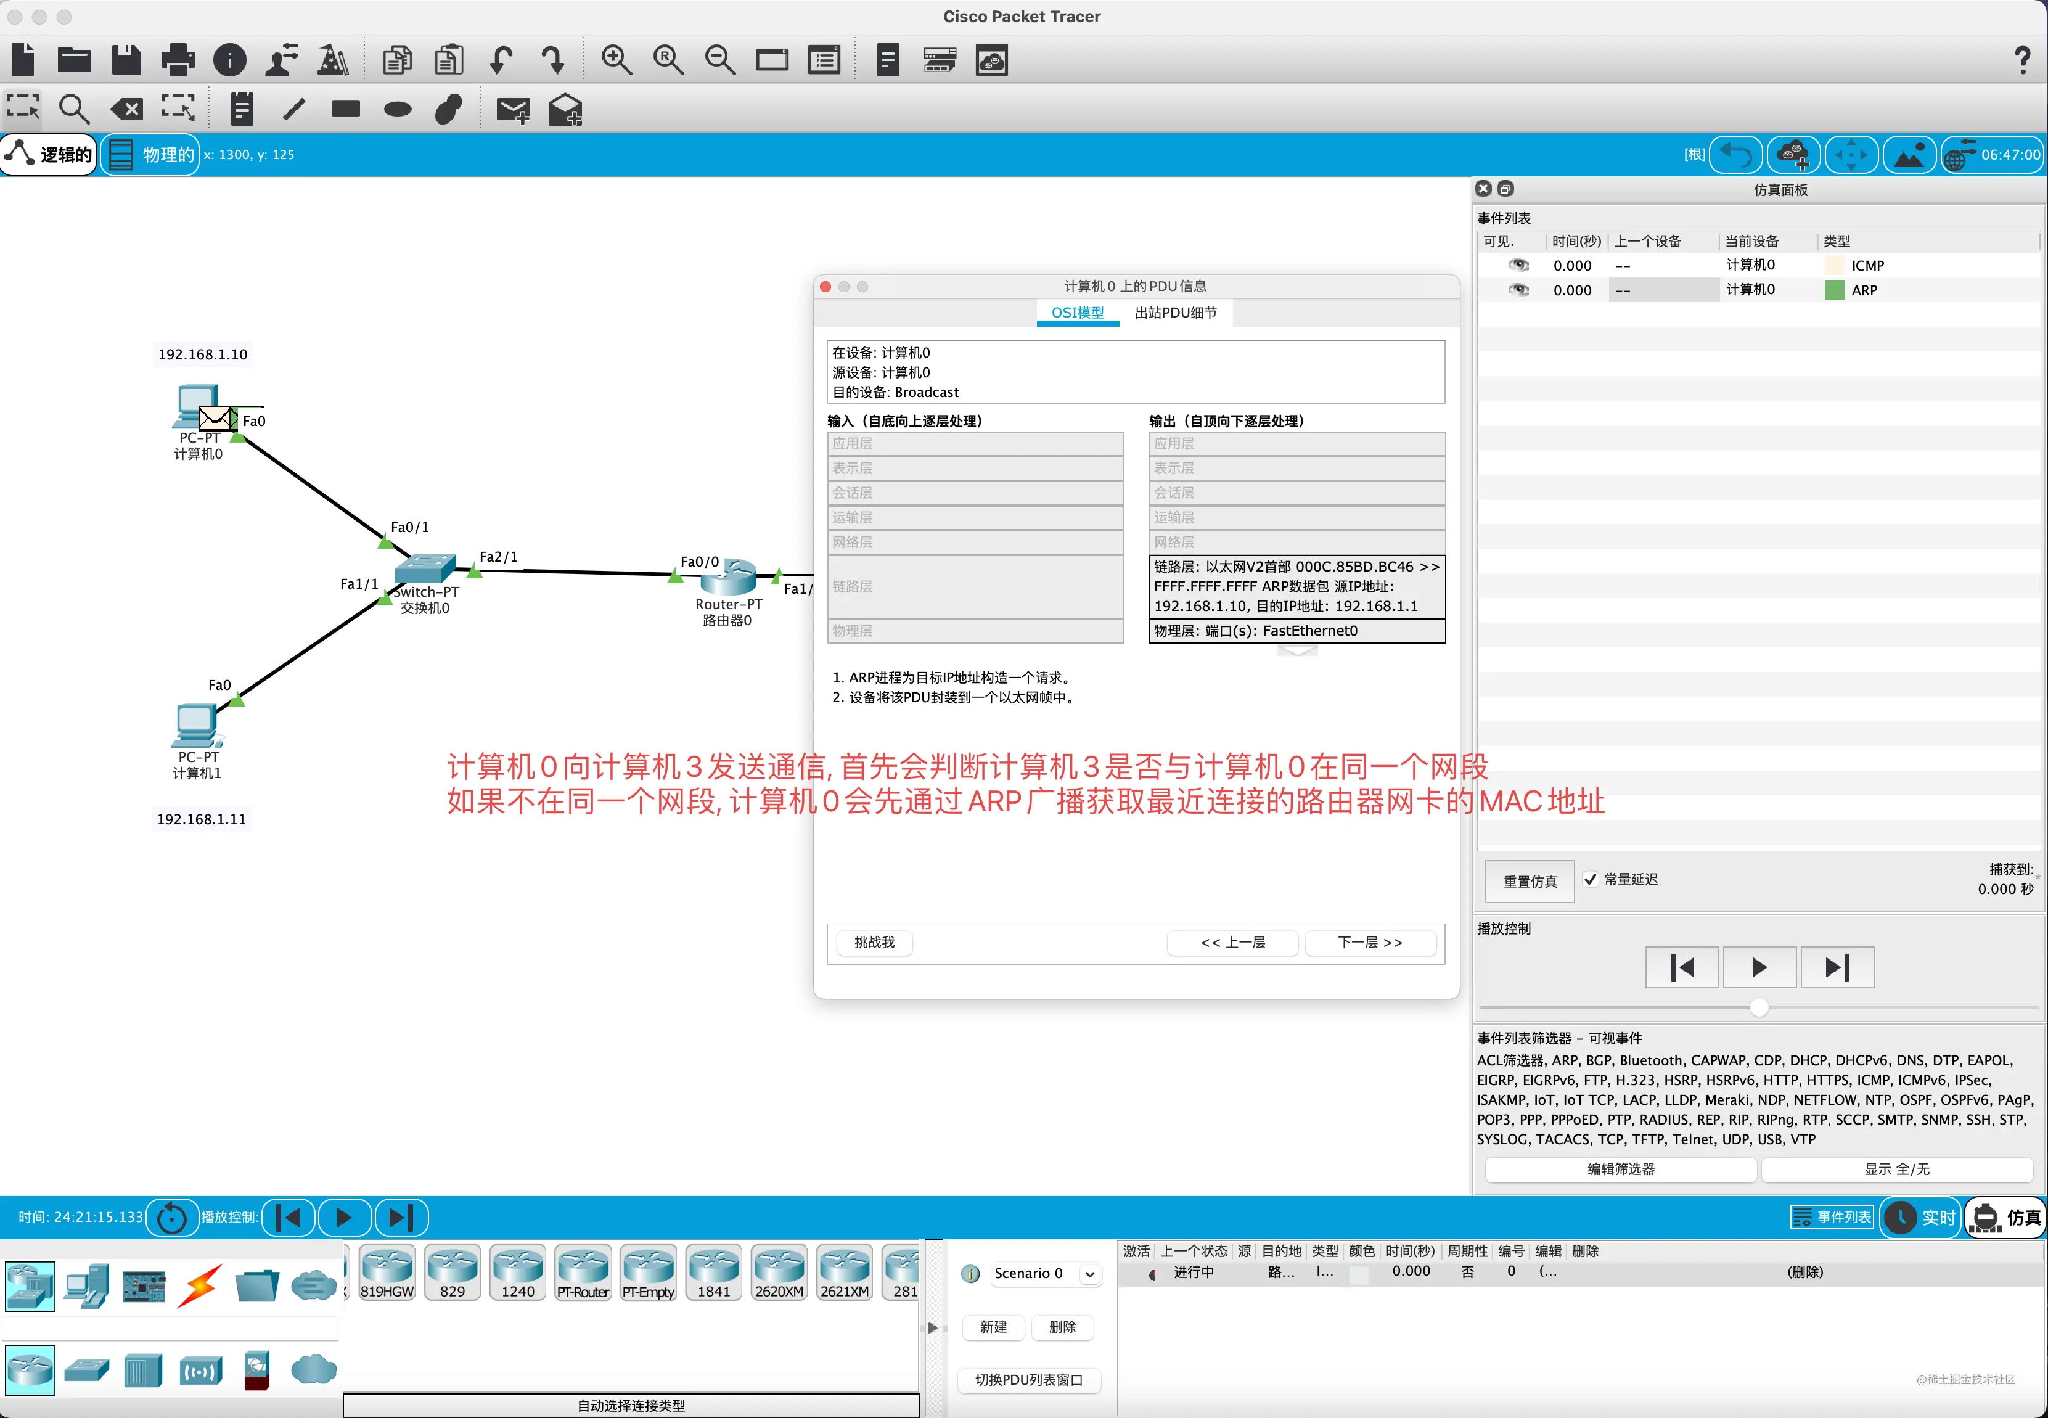
Task: Toggle visibility eye for ARP event
Action: point(1518,290)
